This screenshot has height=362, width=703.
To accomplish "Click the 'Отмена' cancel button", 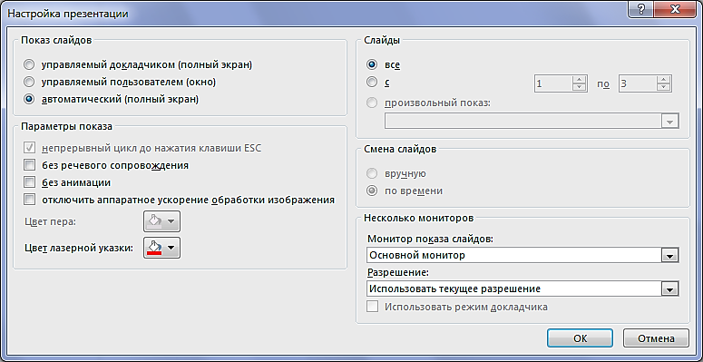I will [656, 338].
